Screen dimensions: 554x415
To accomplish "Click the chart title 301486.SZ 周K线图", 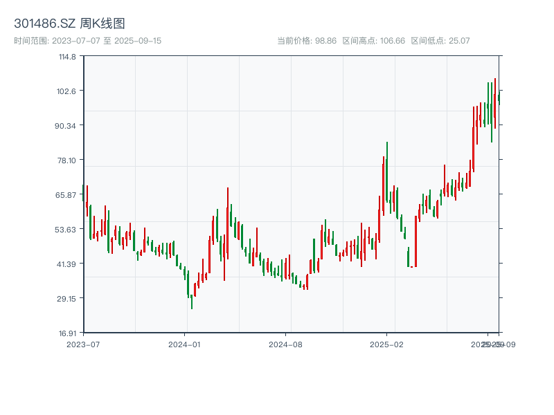I will pos(69,24).
